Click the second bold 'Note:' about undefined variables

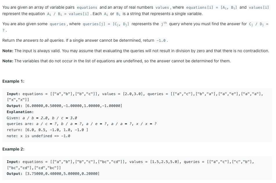tap(8, 61)
